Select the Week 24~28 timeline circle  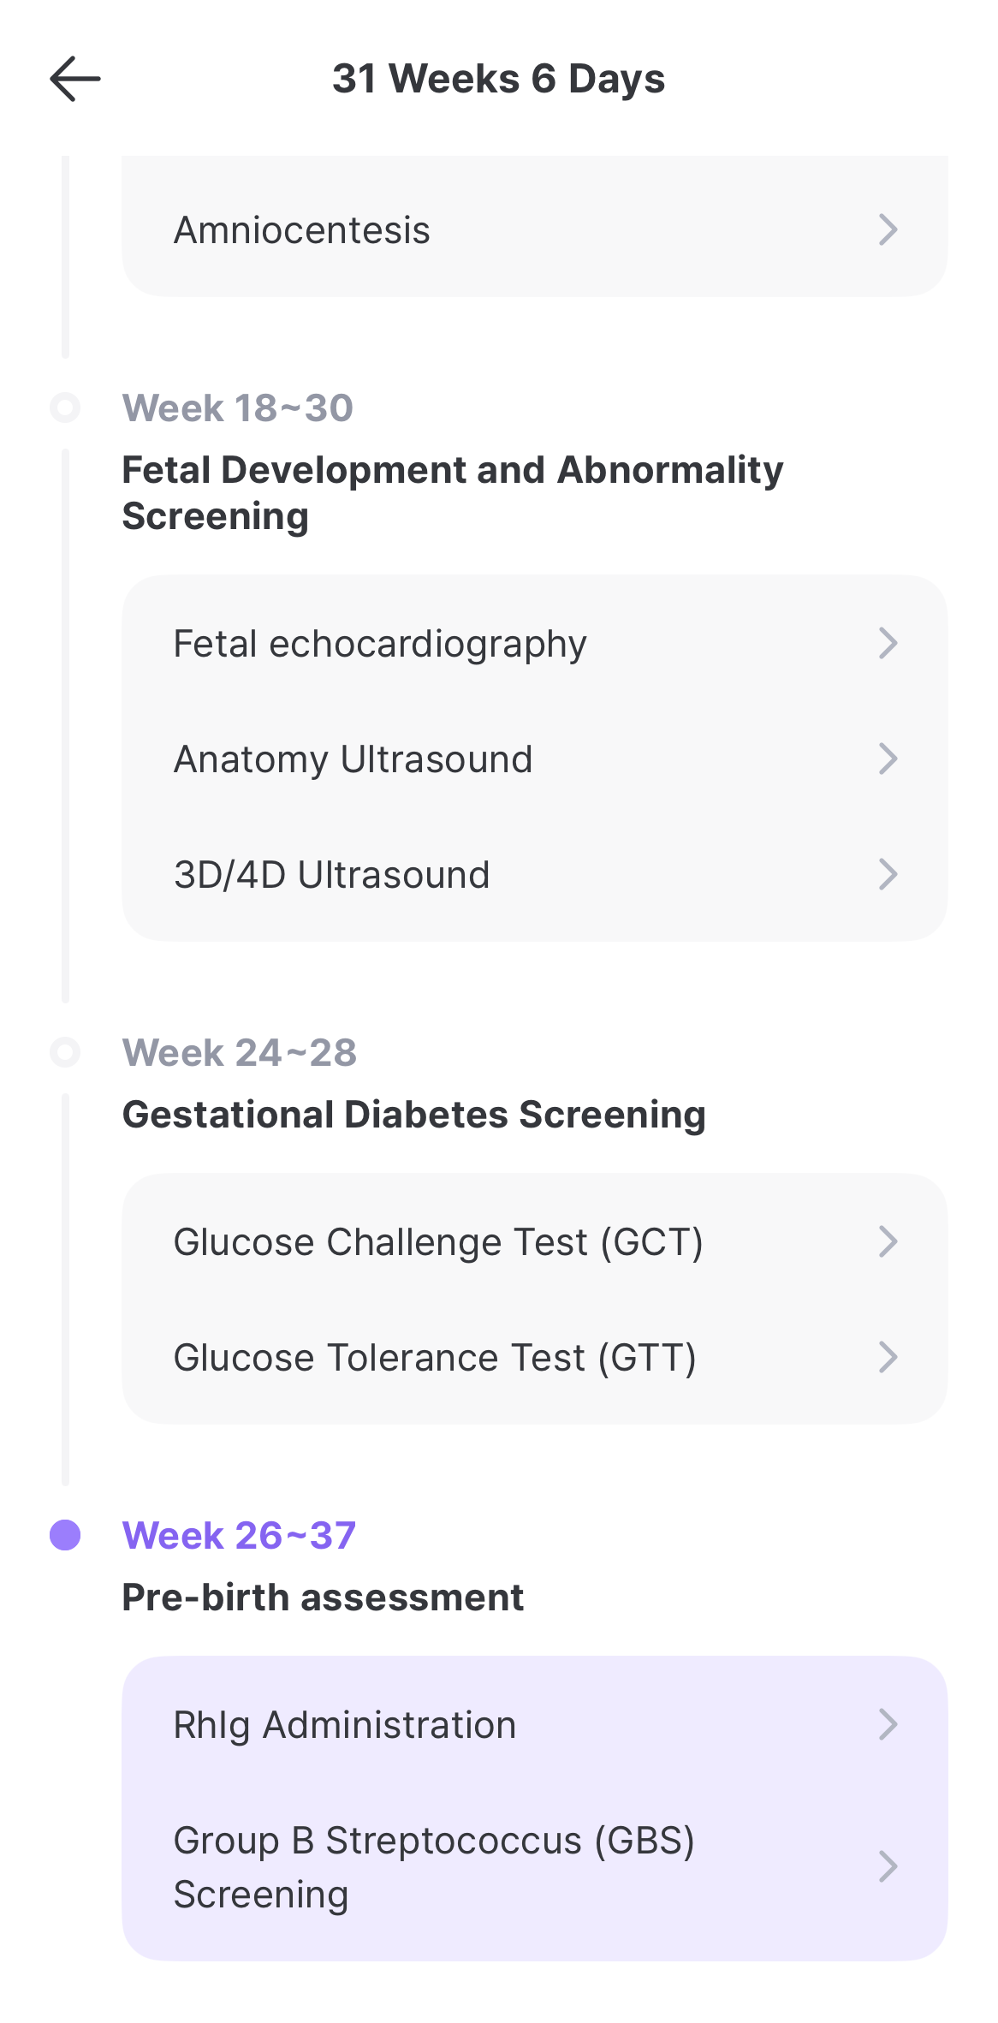click(x=65, y=1052)
